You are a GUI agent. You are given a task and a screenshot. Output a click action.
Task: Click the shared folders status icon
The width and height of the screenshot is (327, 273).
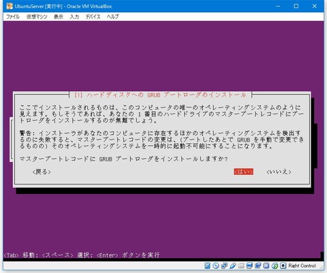coord(241,266)
